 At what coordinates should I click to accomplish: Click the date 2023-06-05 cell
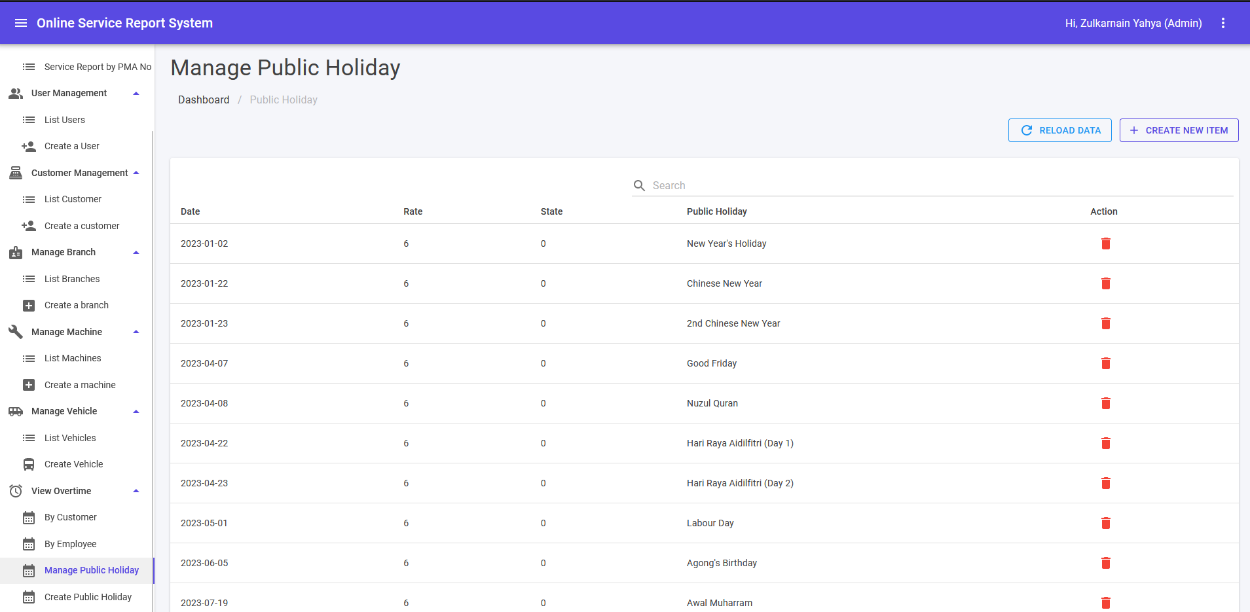pyautogui.click(x=204, y=563)
